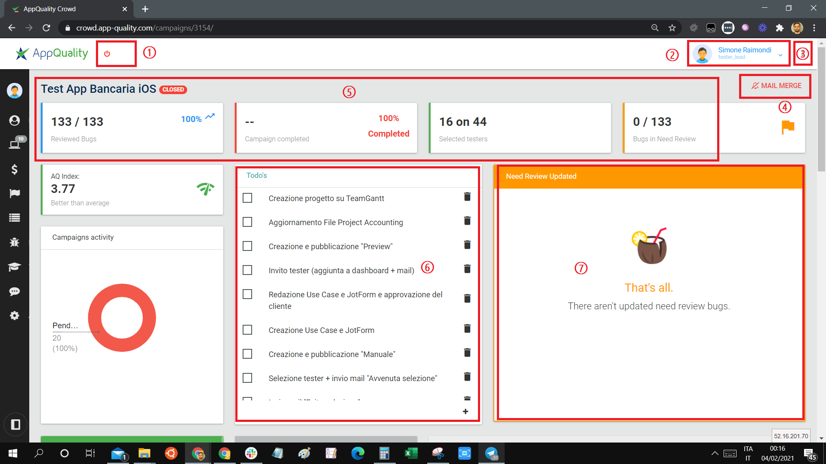Open a new browser tab
Image resolution: width=826 pixels, height=464 pixels.
point(145,9)
